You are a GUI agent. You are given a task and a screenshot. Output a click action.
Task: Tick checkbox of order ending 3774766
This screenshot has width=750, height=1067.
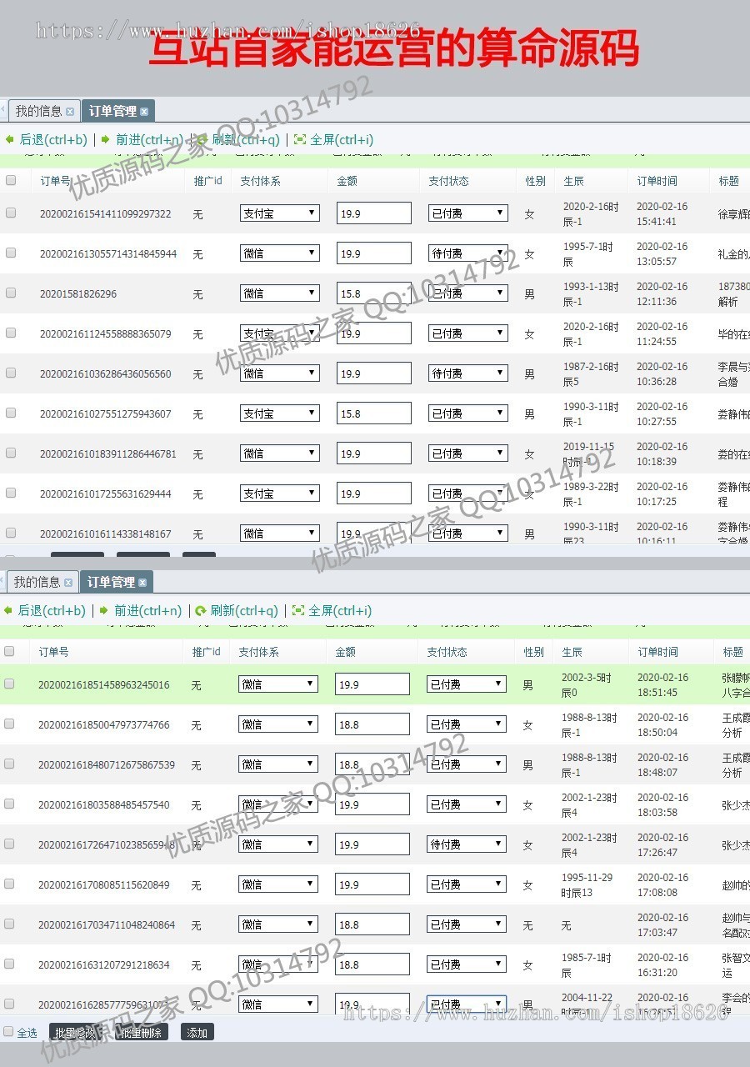point(9,724)
